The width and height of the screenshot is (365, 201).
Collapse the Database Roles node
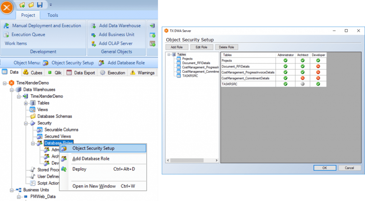point(33,143)
